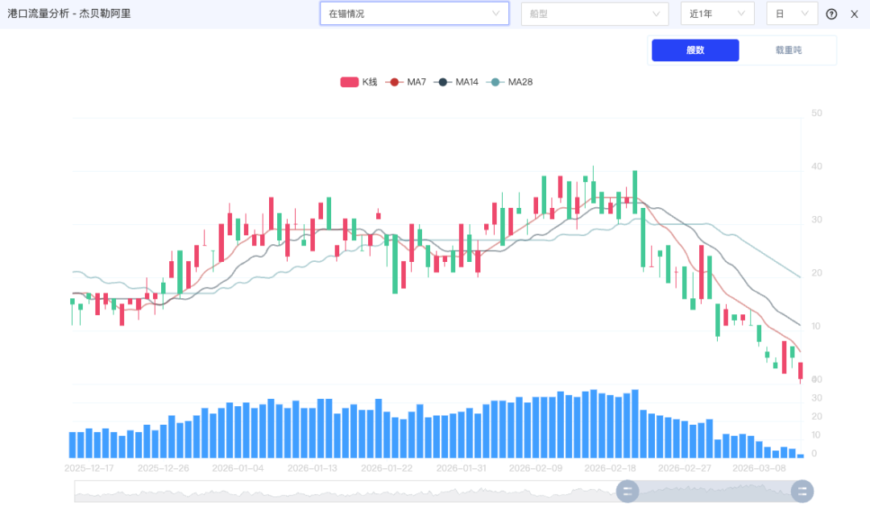Click the 2025-12-17 date axis label
870x515 pixels.
(89, 467)
